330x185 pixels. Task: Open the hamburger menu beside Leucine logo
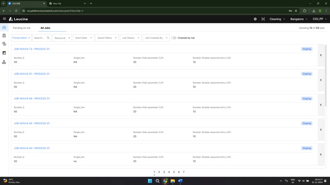pos(4,19)
